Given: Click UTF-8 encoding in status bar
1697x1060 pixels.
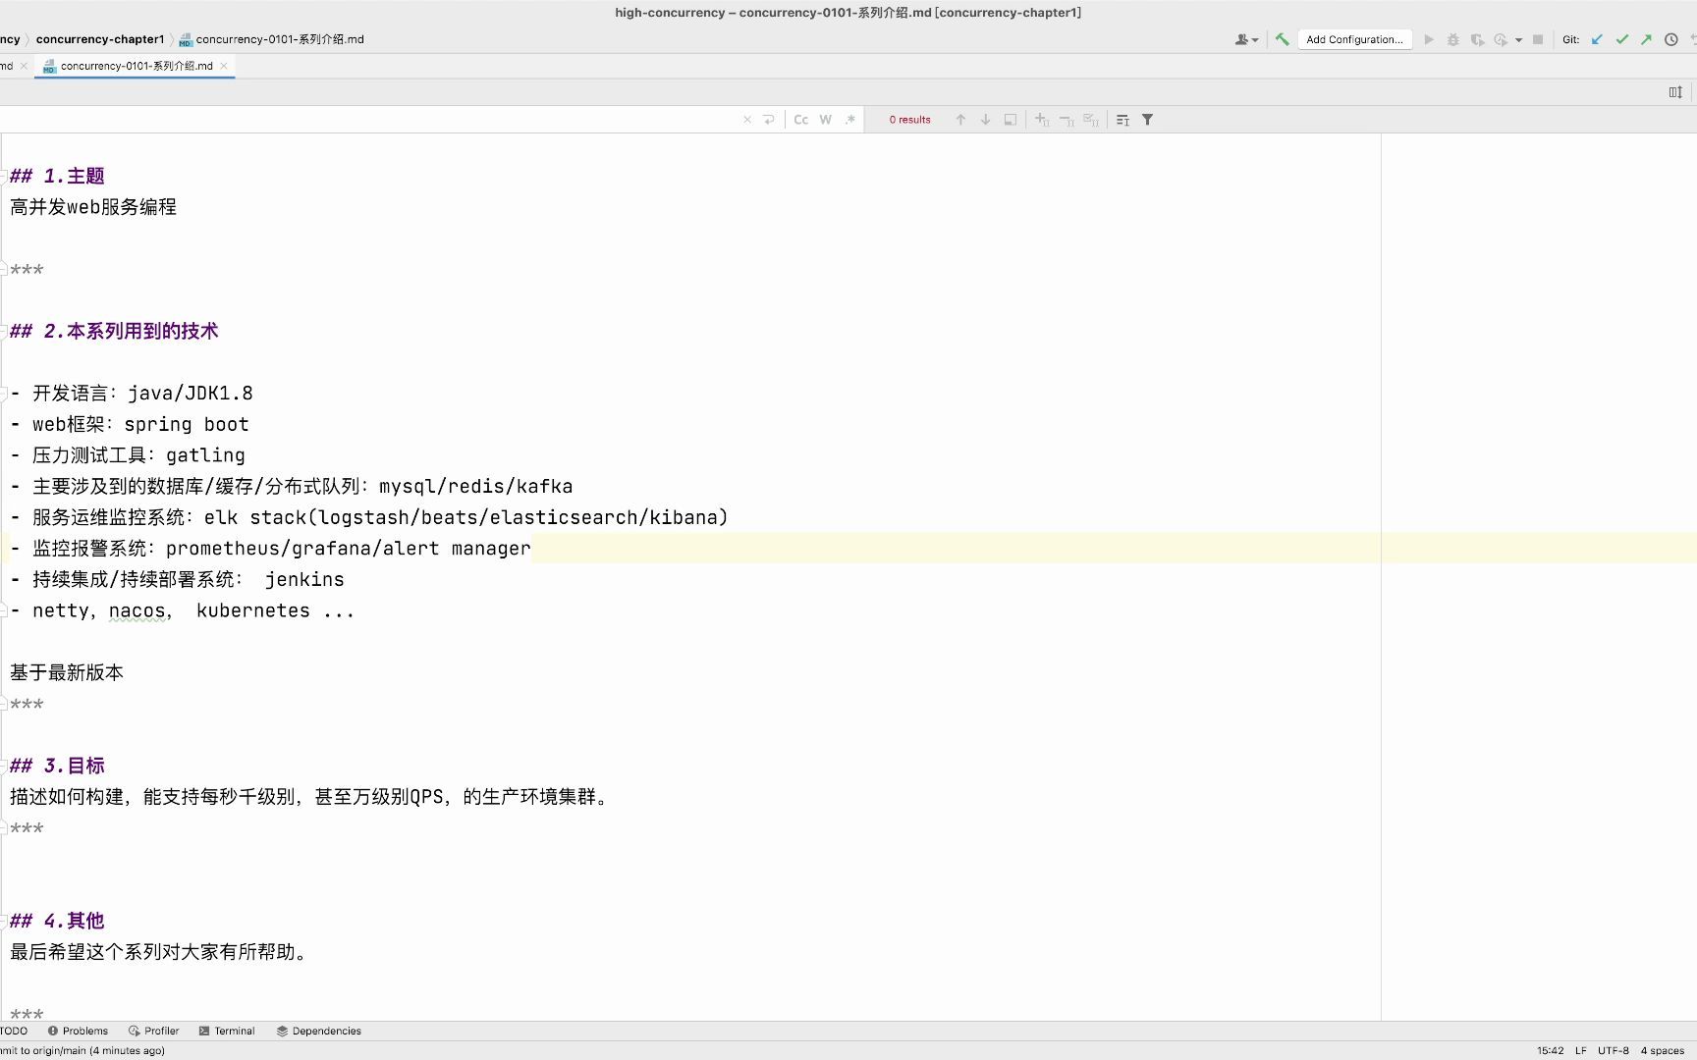Looking at the screenshot, I should tap(1613, 1050).
